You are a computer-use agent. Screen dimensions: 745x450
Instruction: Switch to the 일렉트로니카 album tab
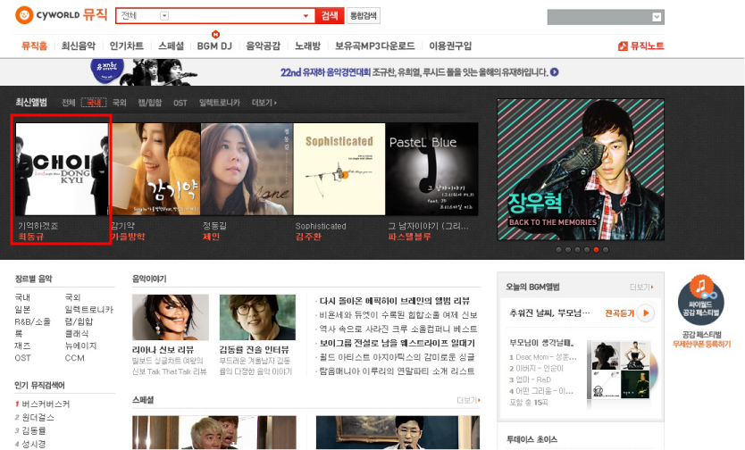point(220,103)
